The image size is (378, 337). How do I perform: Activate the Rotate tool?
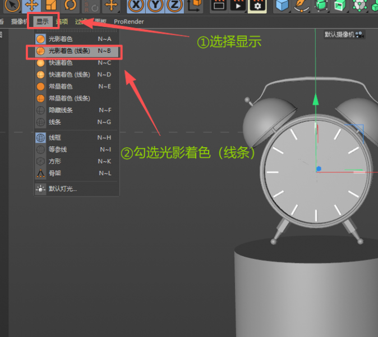[x=70, y=5]
